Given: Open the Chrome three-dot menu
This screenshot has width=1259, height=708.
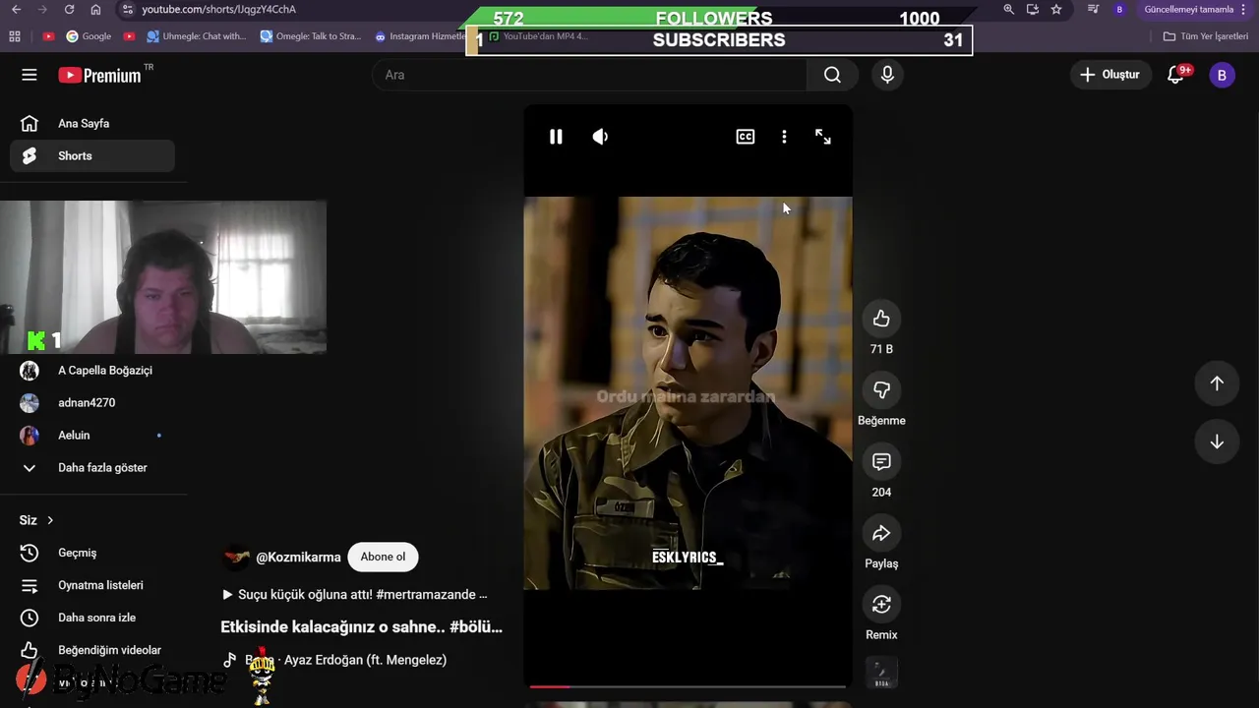Looking at the screenshot, I should [x=1244, y=9].
